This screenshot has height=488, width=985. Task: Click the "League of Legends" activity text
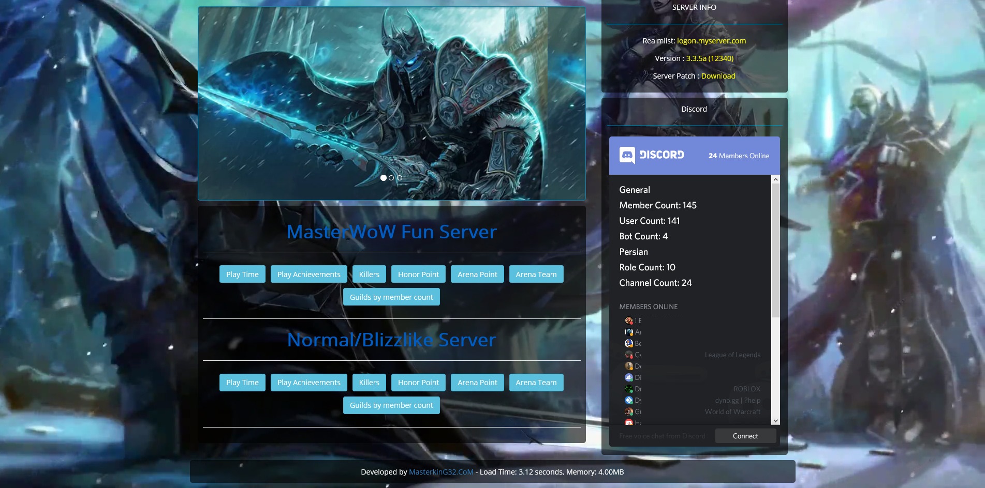(x=732, y=355)
